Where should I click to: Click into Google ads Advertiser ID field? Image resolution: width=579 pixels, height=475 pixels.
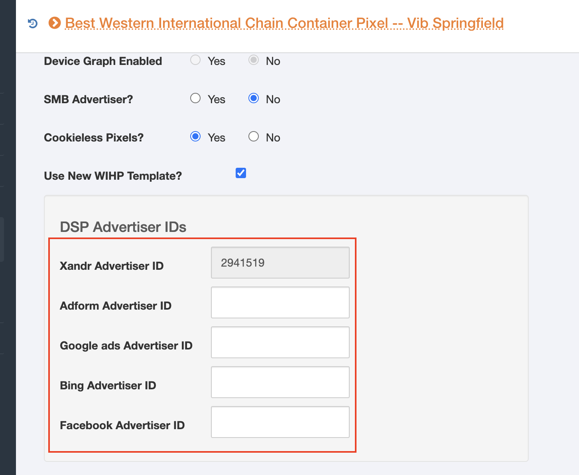(280, 342)
